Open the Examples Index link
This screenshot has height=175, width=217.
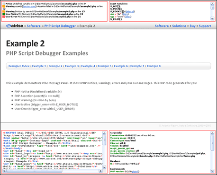[x=19, y=66]
